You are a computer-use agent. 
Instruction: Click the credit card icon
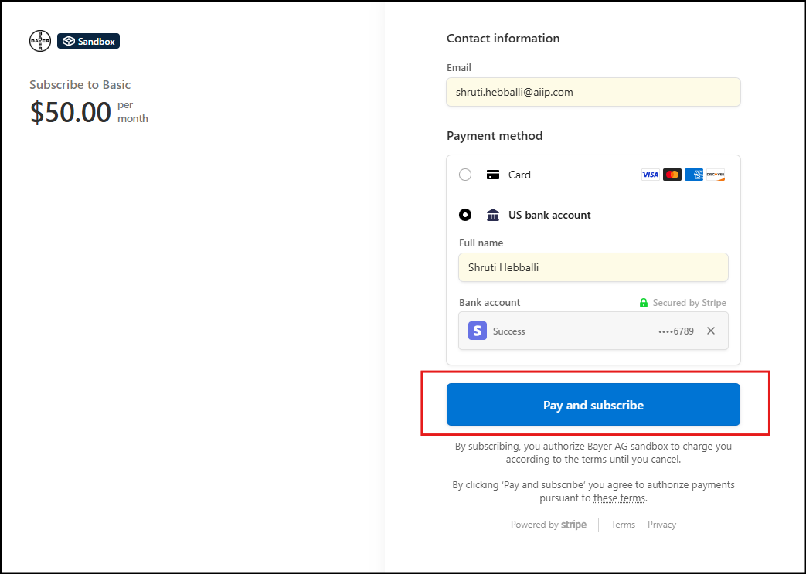point(492,175)
